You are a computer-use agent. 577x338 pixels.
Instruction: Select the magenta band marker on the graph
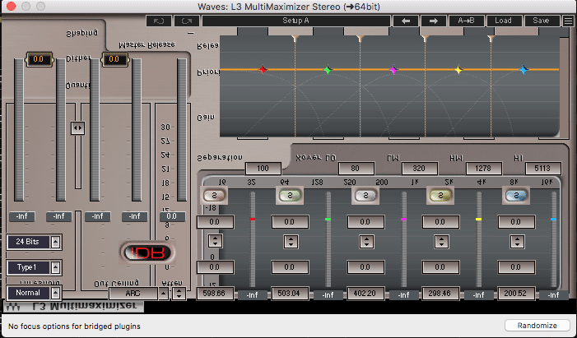393,69
